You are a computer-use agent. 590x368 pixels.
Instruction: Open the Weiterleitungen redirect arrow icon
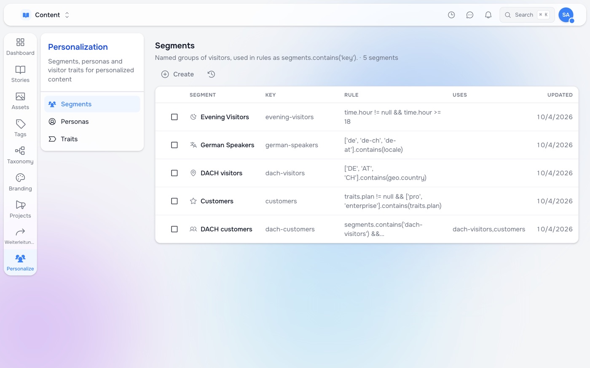click(x=20, y=232)
